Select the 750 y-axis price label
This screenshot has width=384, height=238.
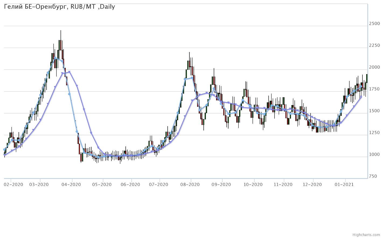click(x=373, y=177)
